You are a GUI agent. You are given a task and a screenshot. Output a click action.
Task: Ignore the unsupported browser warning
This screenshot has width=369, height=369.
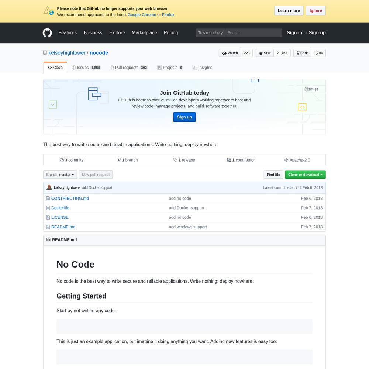coord(315,11)
